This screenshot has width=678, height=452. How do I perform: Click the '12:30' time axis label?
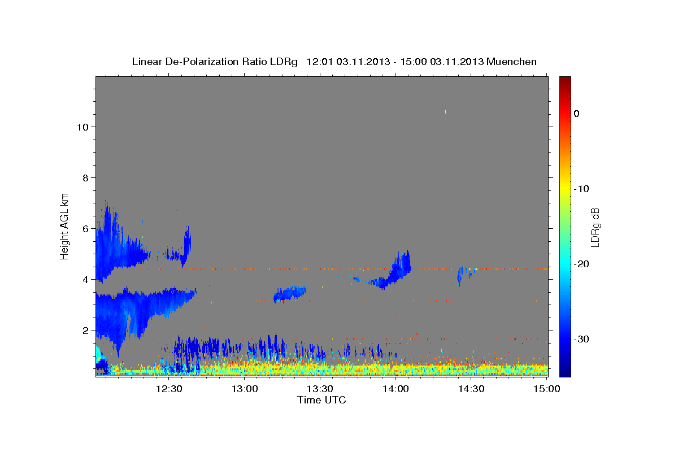coord(169,389)
